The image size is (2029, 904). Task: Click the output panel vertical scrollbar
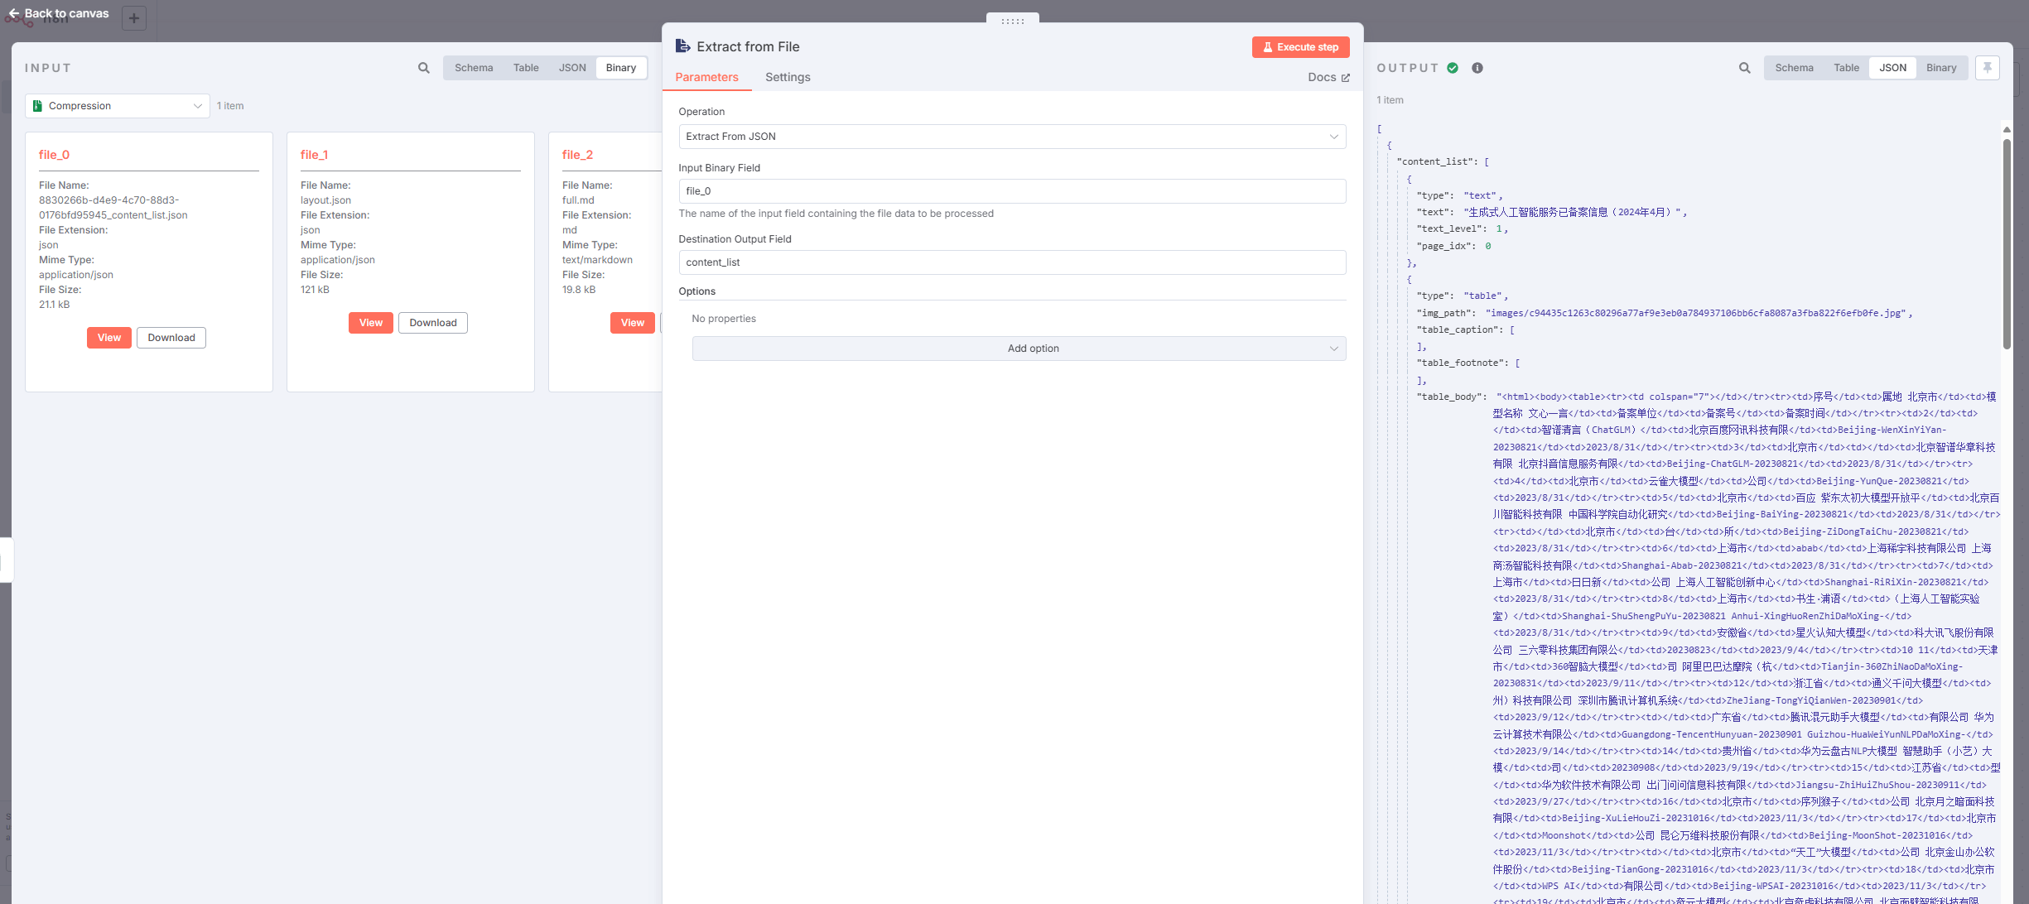[2006, 244]
